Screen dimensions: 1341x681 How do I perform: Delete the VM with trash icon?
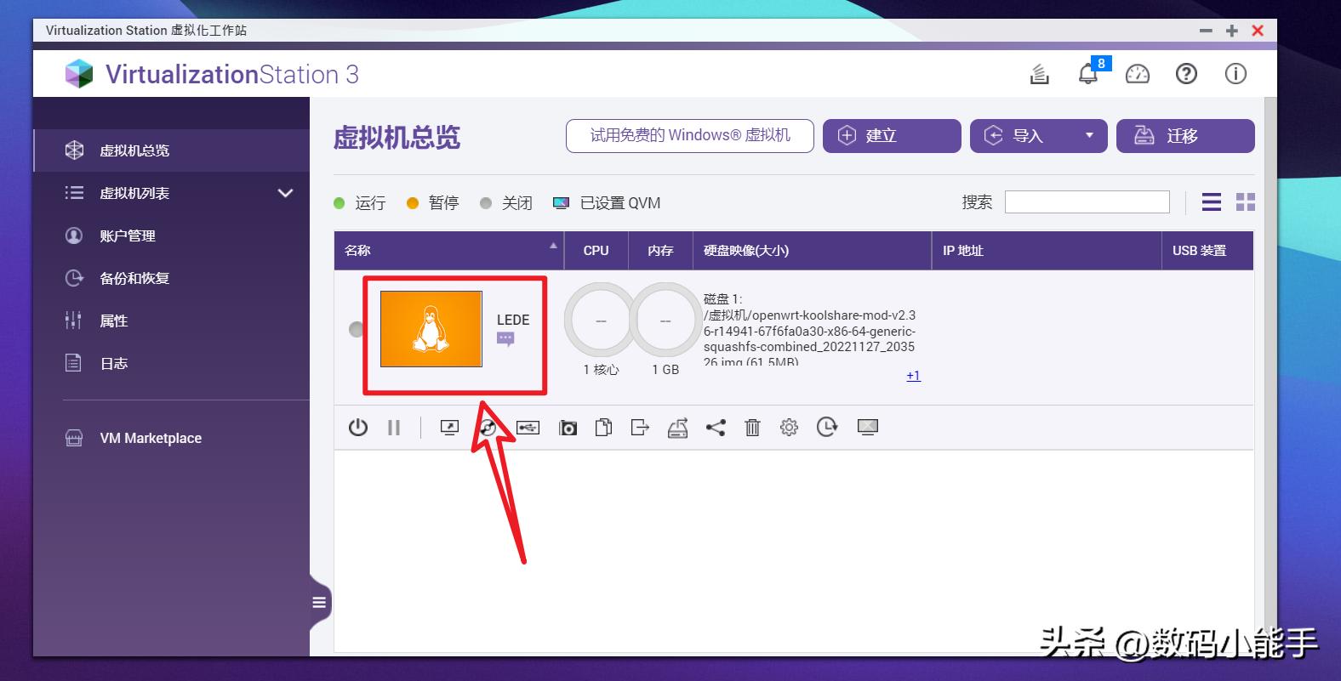752,427
